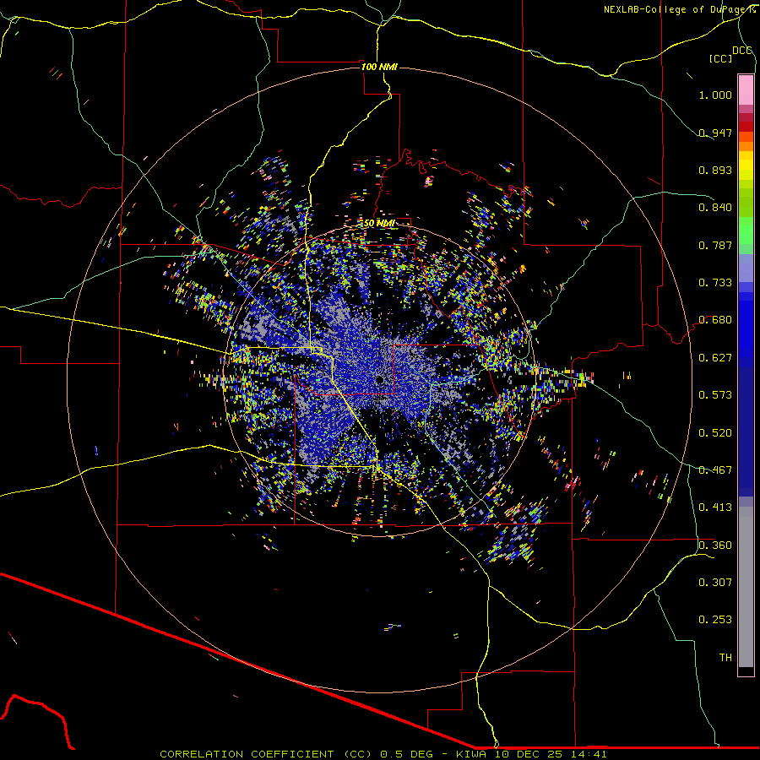Click the [CC] legend unit label

(x=720, y=58)
